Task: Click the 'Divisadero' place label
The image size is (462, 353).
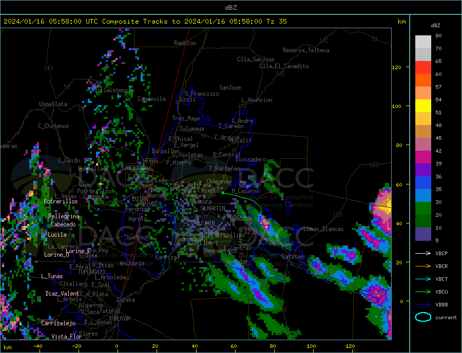Action: [x=251, y=159]
